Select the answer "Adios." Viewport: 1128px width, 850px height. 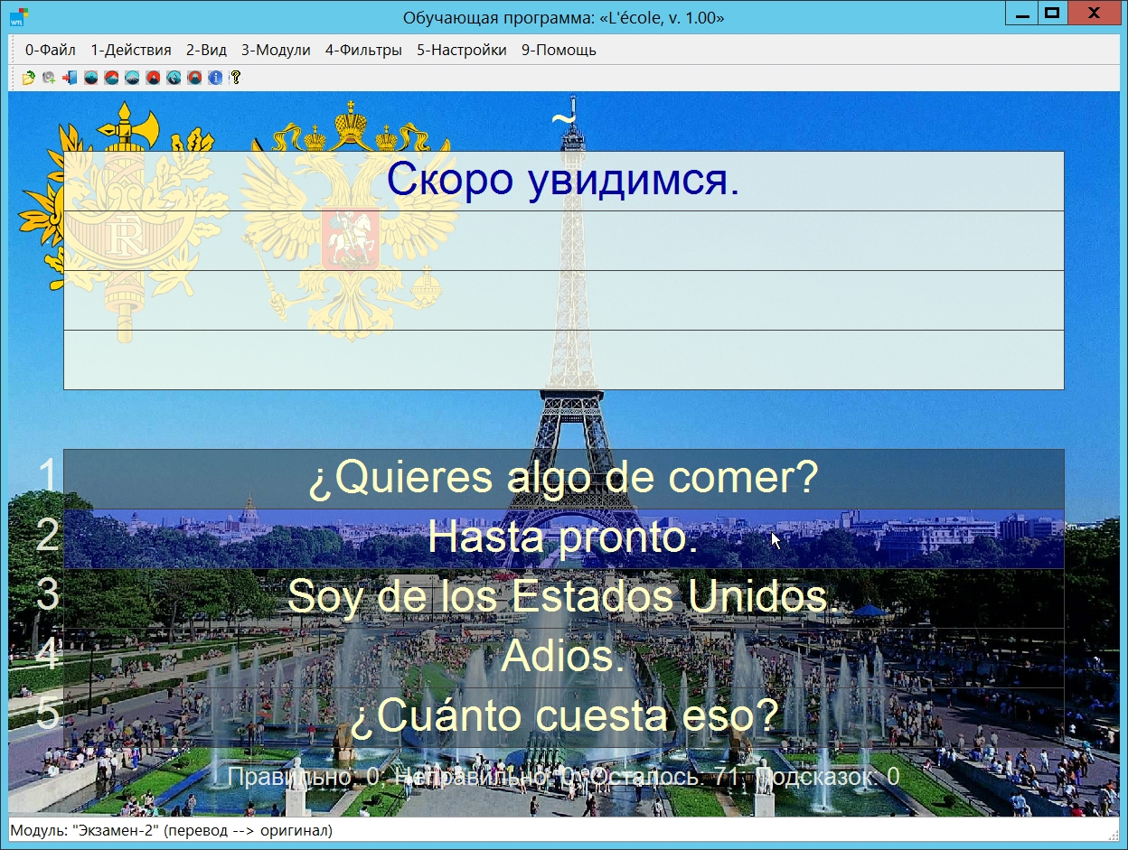point(563,658)
